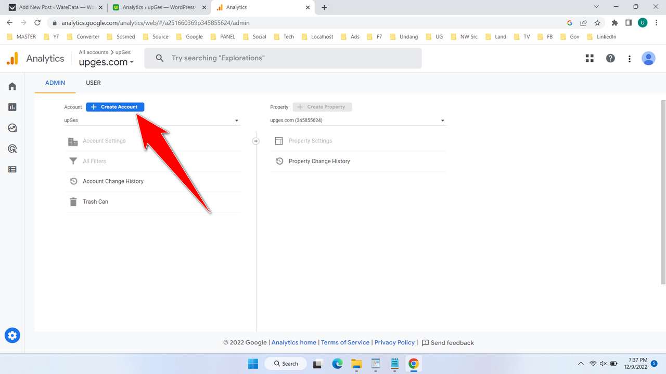
Task: Show the Google apps grid
Action: click(x=590, y=58)
